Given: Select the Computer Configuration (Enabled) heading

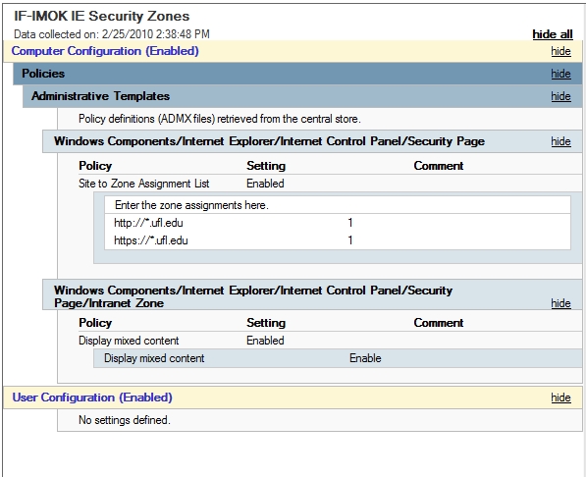Looking at the screenshot, I should click(x=105, y=51).
